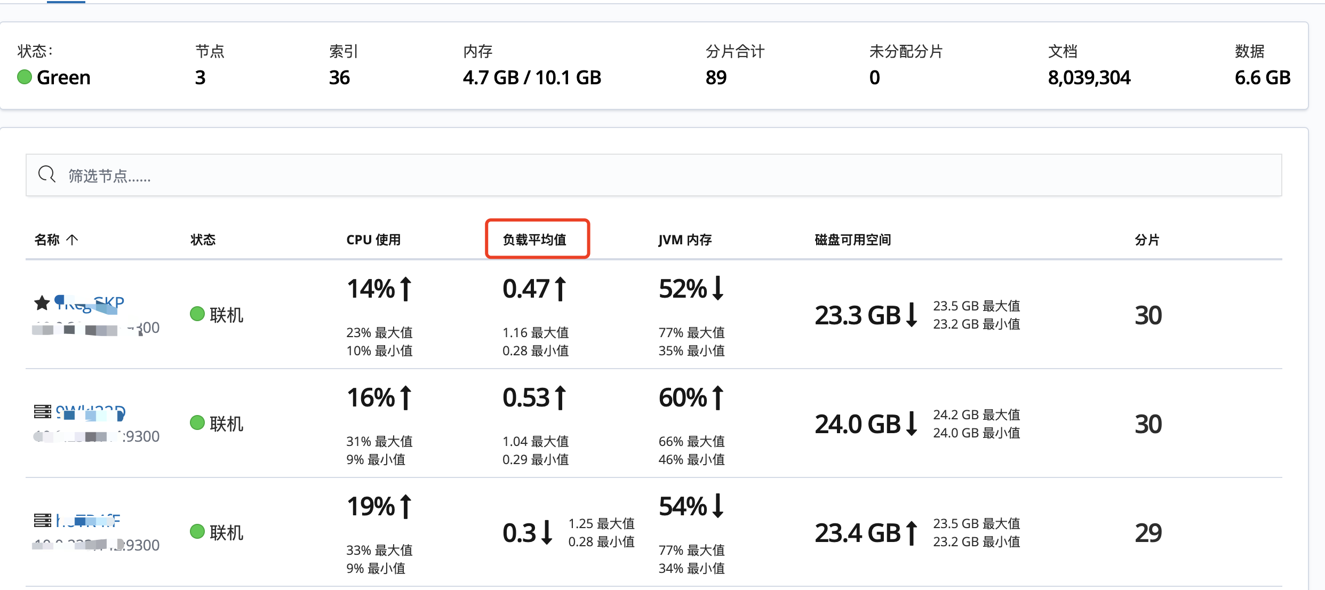Click the 24.2 GB 最大值 disk text
This screenshot has height=590, width=1325.
(x=976, y=415)
